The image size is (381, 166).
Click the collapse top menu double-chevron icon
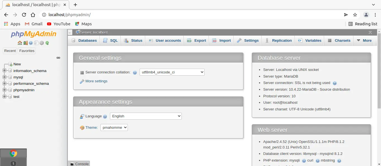coord(370,33)
